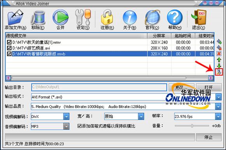Screen dimensions: 226x150
Task: Click the output directory field C:\VideoOutput\
Action: (x=99, y=87)
